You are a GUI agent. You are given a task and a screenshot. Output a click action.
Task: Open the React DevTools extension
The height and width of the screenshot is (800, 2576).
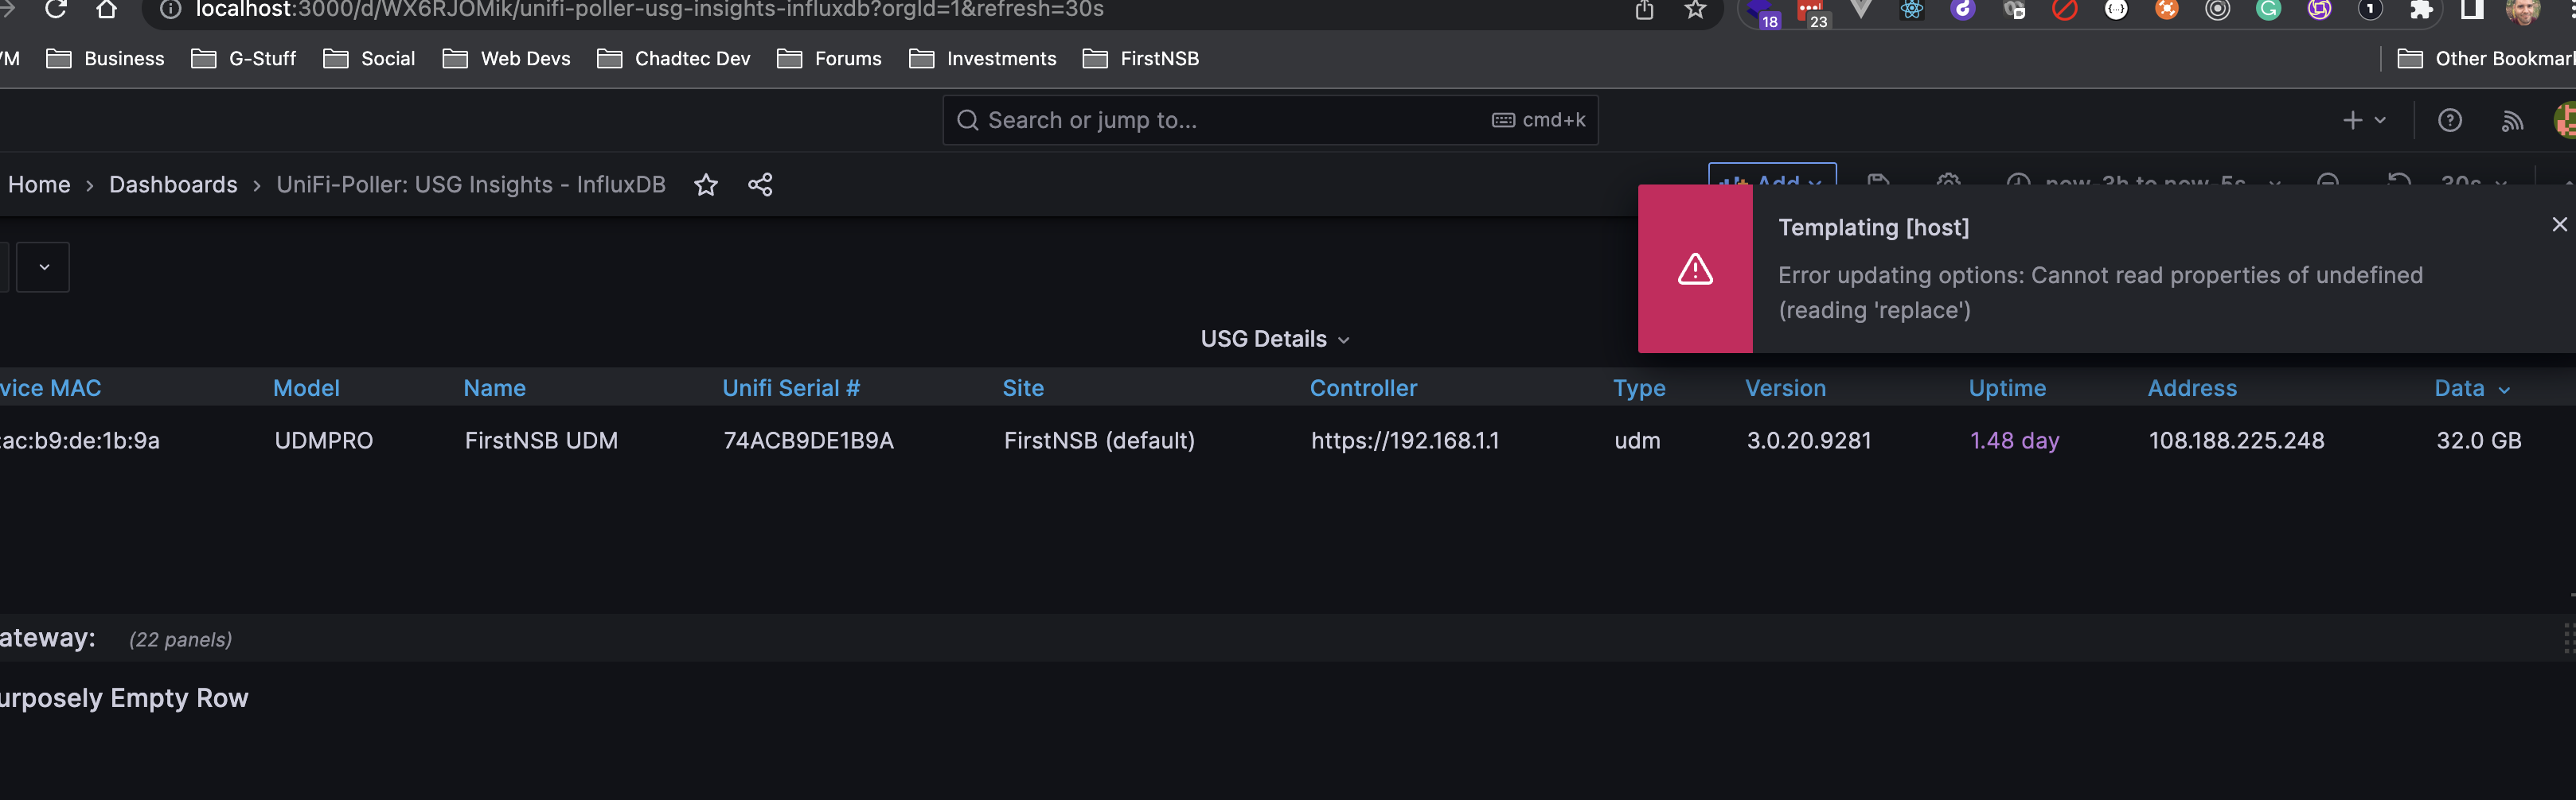point(1912,11)
